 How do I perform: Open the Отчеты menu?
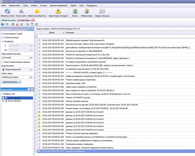44,6
